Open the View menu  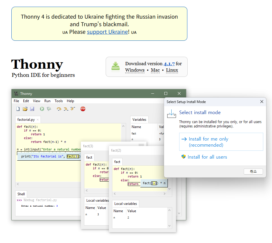click(x=36, y=101)
